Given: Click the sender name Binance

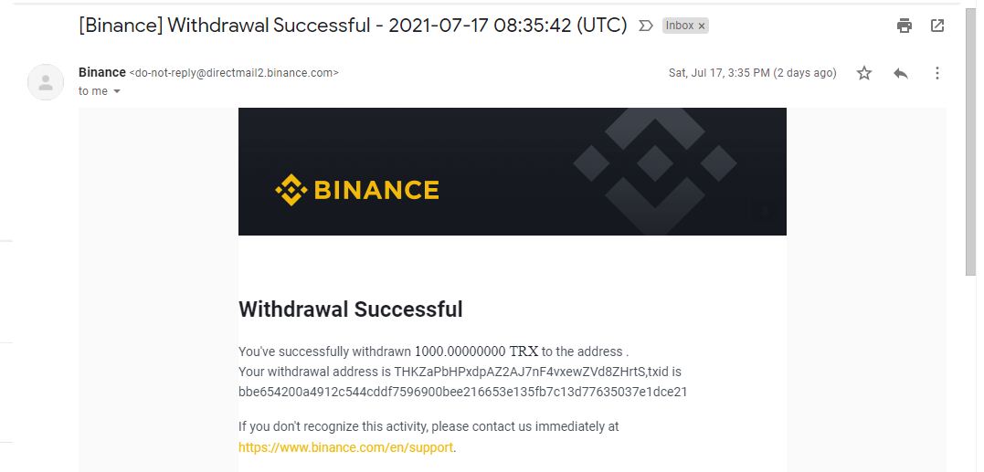Looking at the screenshot, I should coord(102,72).
